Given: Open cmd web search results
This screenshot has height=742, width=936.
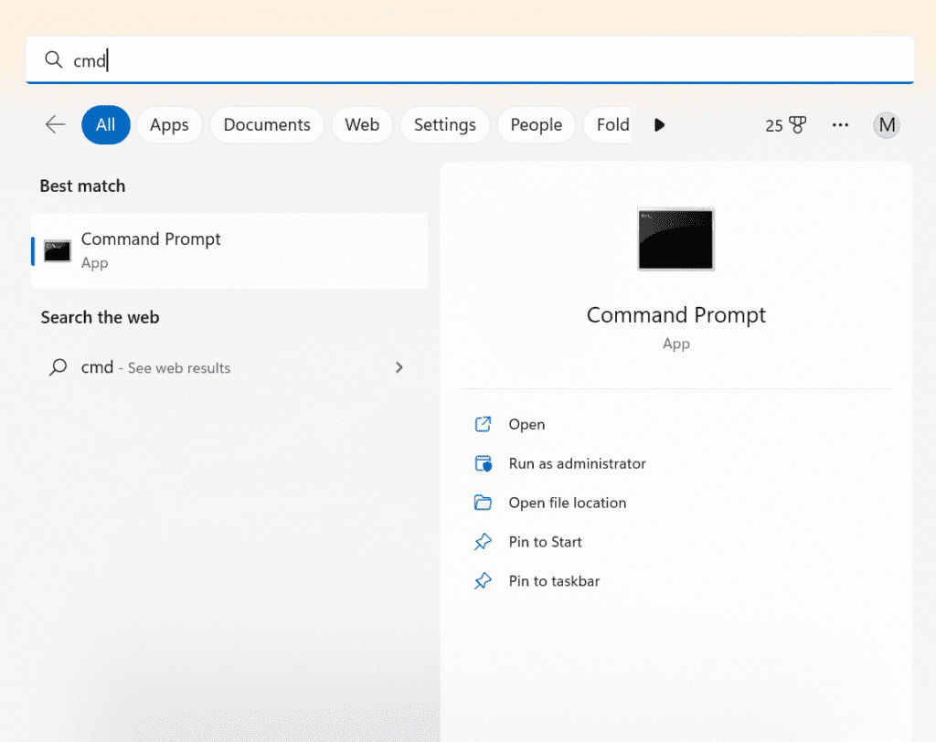Looking at the screenshot, I should click(154, 366).
